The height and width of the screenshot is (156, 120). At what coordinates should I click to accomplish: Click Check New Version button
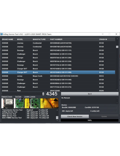pyautogui.click(x=75, y=116)
